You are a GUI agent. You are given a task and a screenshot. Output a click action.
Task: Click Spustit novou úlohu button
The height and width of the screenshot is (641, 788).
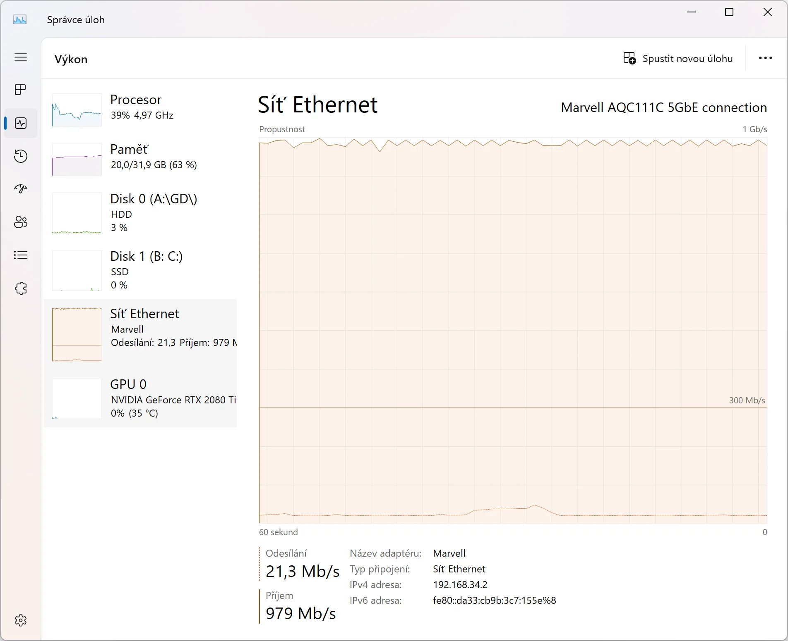678,59
